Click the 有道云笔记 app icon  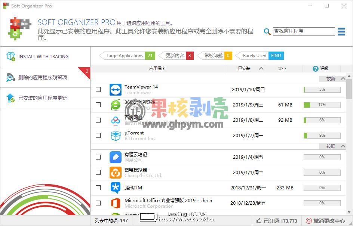tap(116, 157)
